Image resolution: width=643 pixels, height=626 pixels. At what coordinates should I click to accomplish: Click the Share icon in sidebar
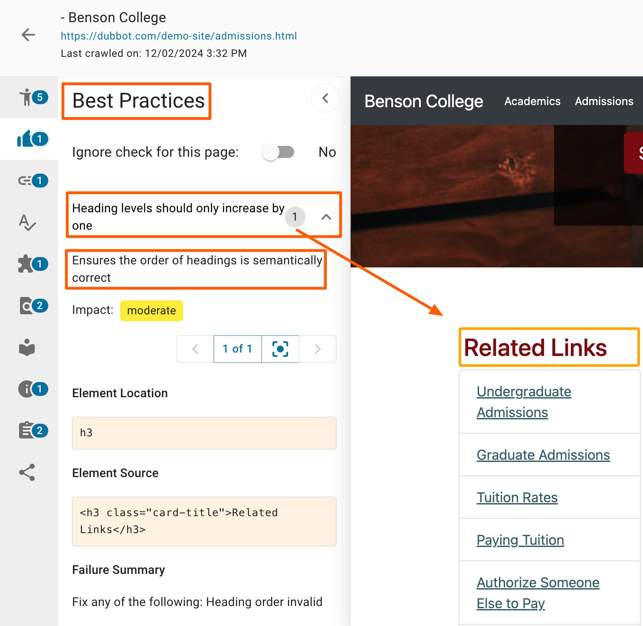click(27, 472)
